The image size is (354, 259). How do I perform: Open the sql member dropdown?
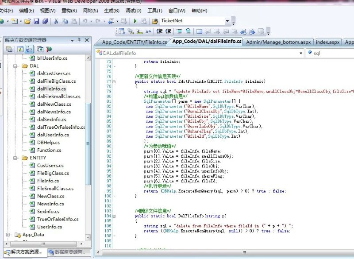pos(331,53)
